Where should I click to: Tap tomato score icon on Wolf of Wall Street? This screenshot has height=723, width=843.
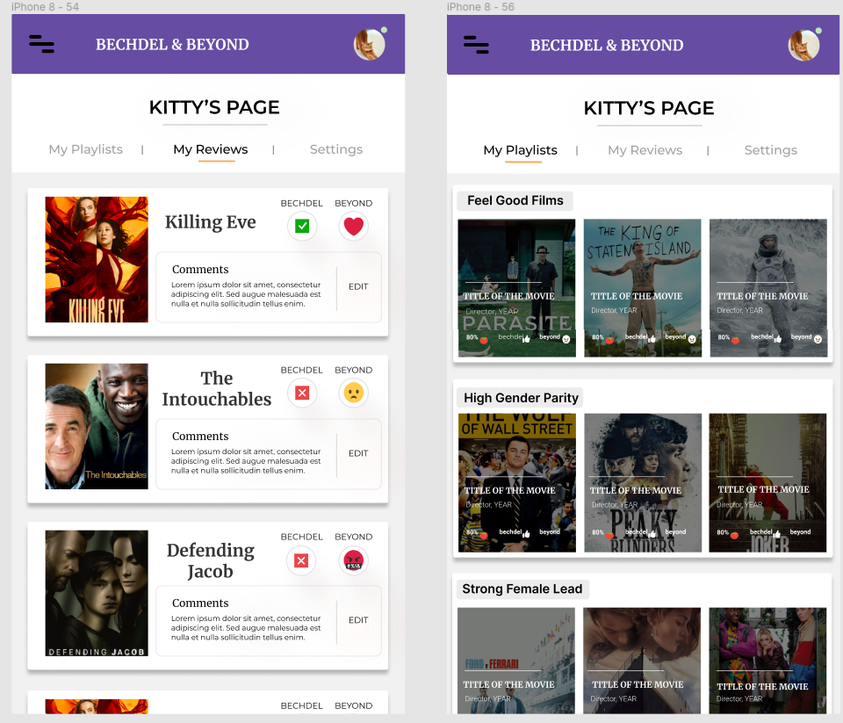click(x=484, y=535)
